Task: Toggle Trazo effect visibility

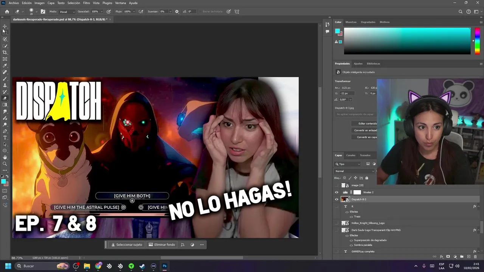Action: [351, 217]
